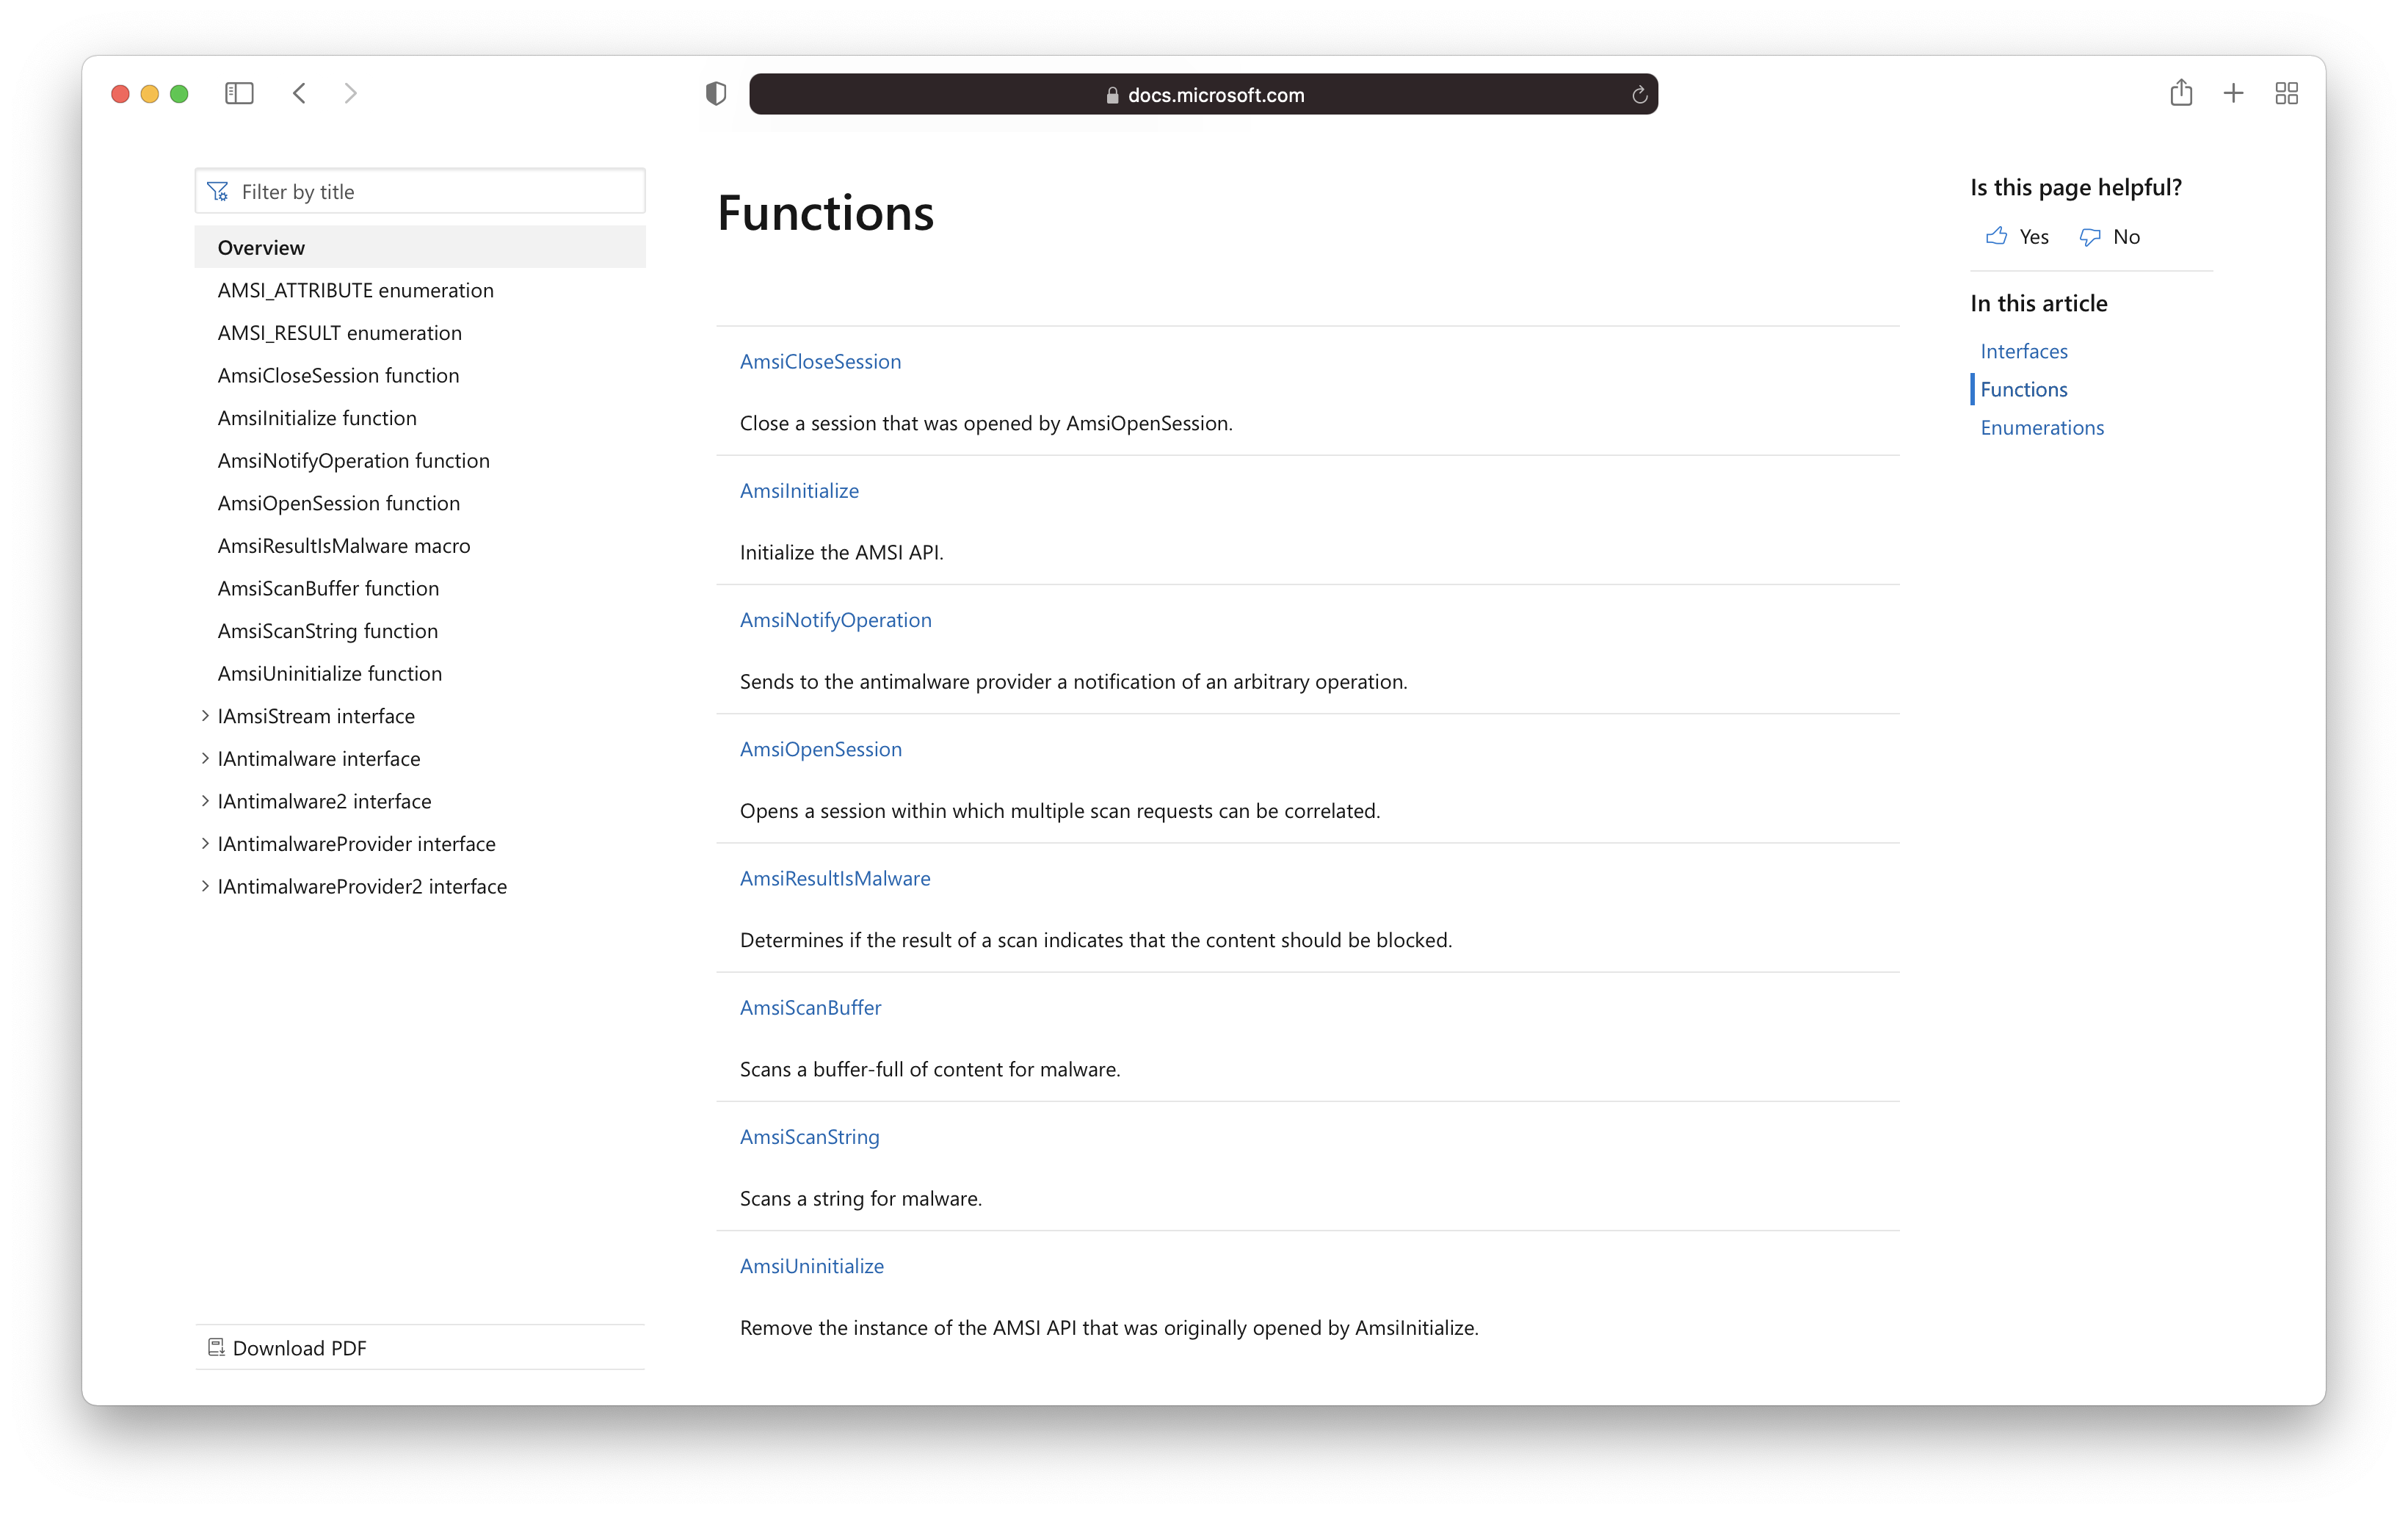The height and width of the screenshot is (1514, 2408).
Task: Open the Share menu icon
Action: tap(2182, 92)
